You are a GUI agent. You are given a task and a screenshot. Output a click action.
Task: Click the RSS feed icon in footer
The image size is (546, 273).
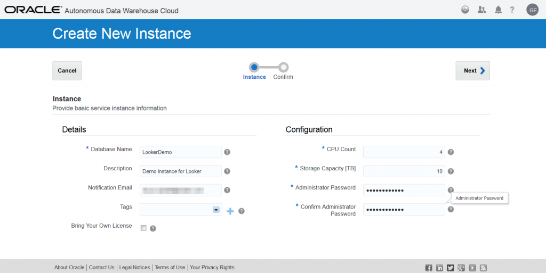click(x=484, y=268)
